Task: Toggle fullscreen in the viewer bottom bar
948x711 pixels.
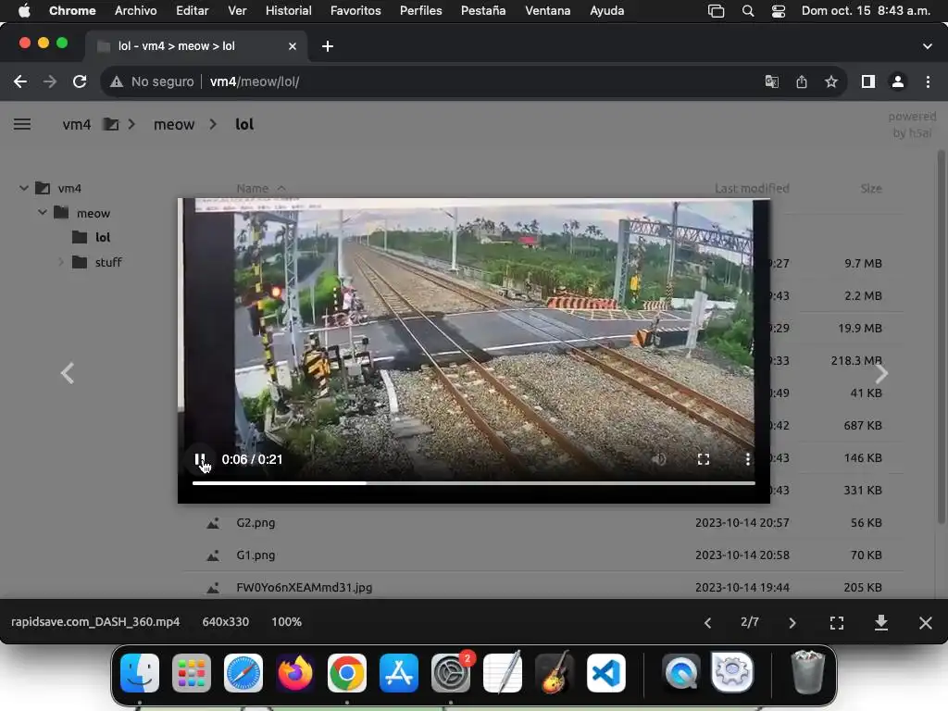Action: [x=837, y=623]
